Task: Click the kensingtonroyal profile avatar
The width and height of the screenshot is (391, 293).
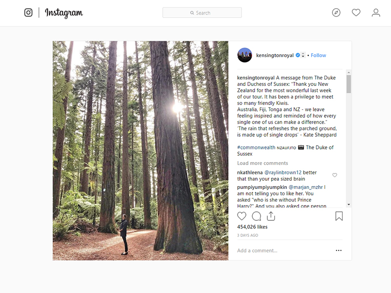Action: pyautogui.click(x=245, y=55)
